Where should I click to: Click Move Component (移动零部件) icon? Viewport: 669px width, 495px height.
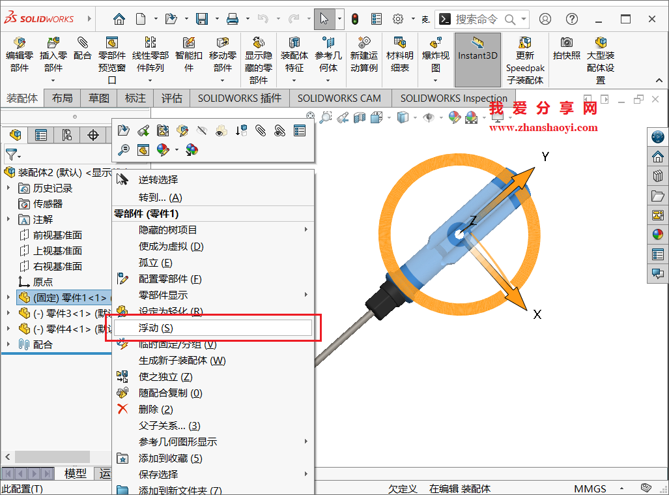pyautogui.click(x=222, y=42)
